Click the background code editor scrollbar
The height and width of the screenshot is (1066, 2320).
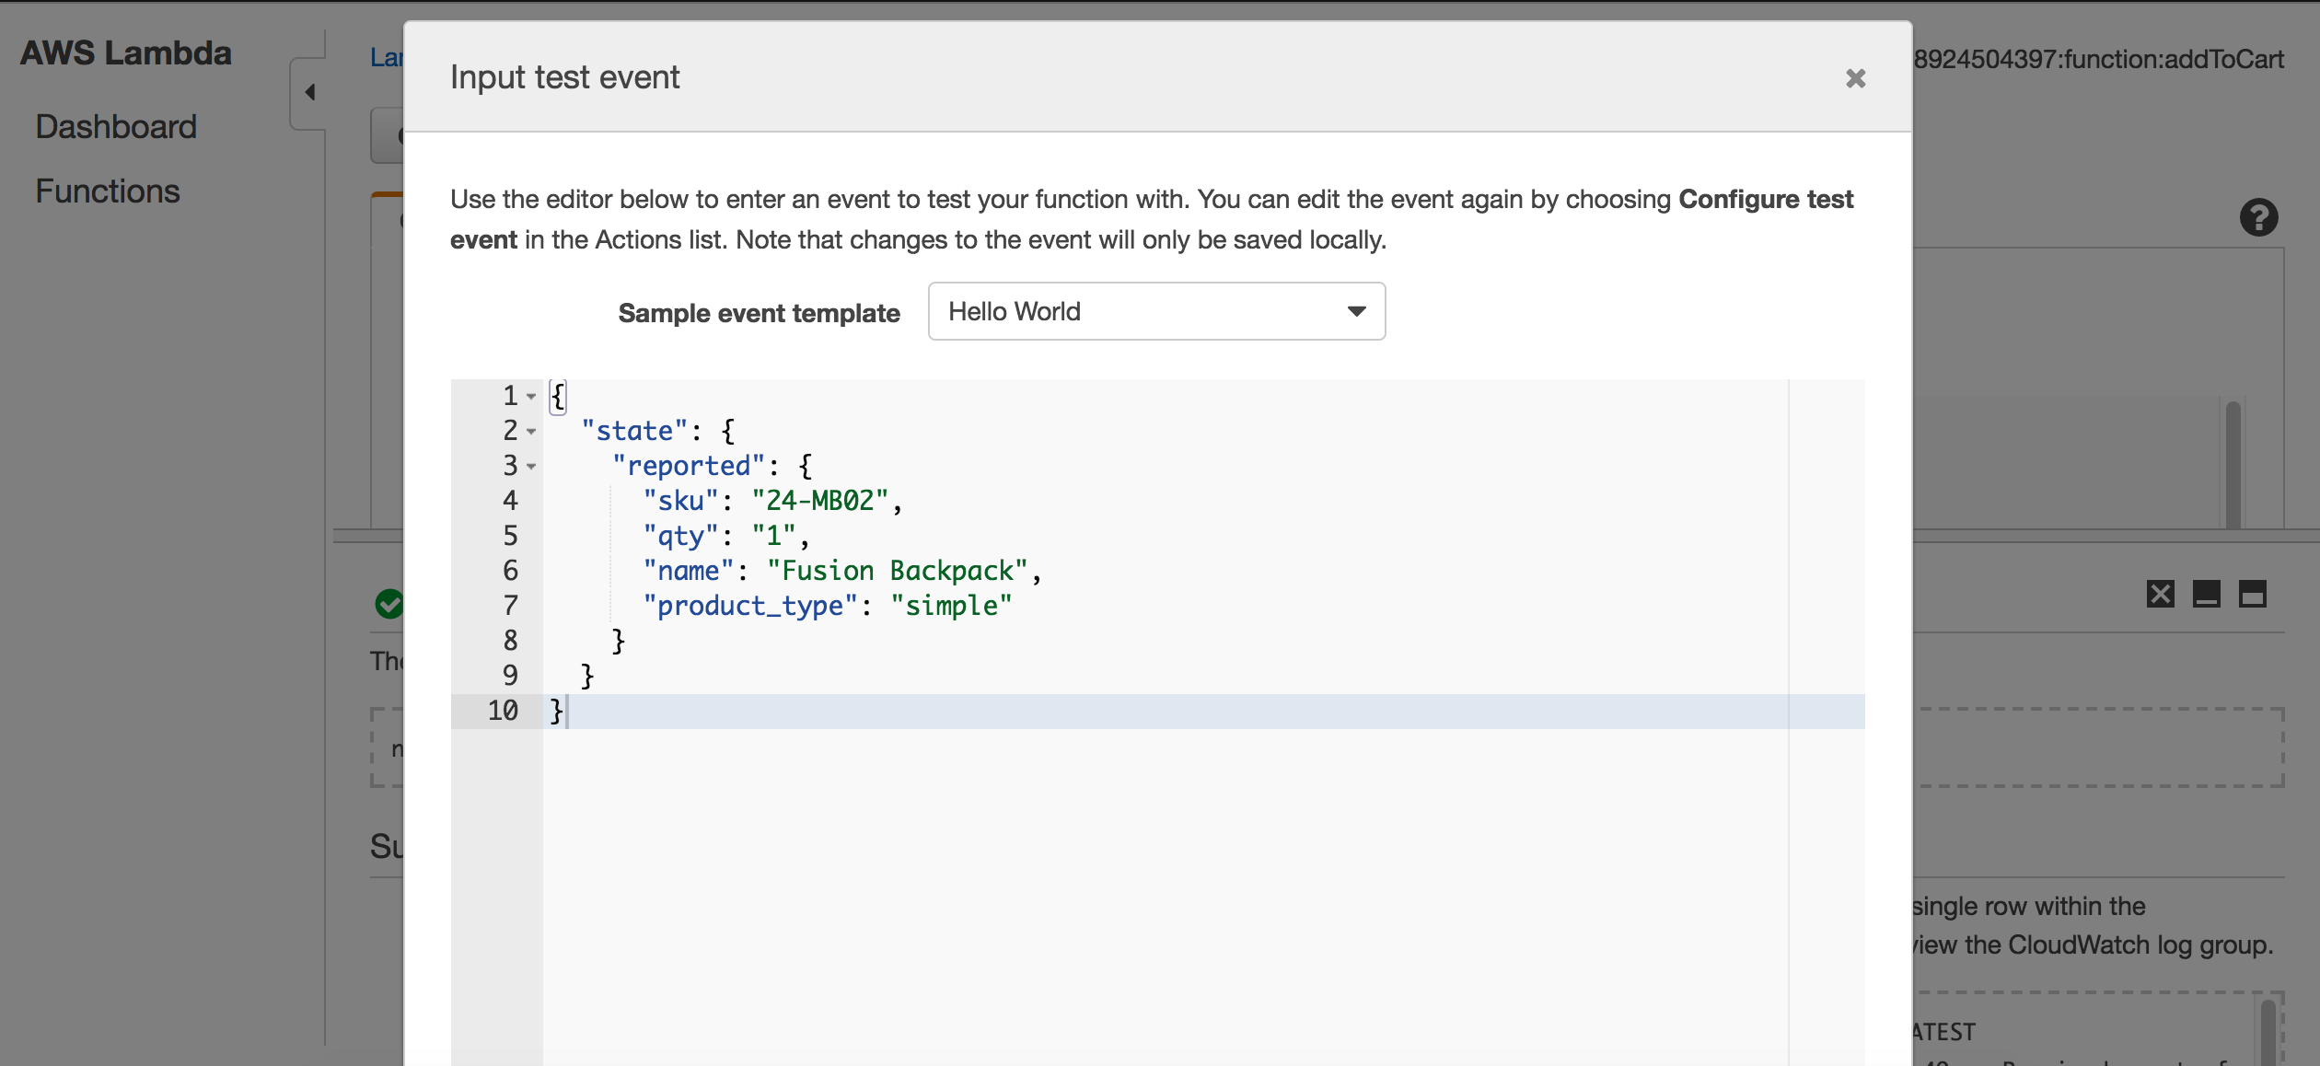(2233, 464)
